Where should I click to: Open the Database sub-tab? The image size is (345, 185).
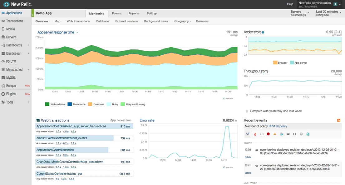click(x=102, y=21)
